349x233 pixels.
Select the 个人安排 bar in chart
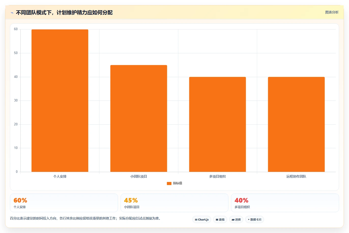pos(60,101)
